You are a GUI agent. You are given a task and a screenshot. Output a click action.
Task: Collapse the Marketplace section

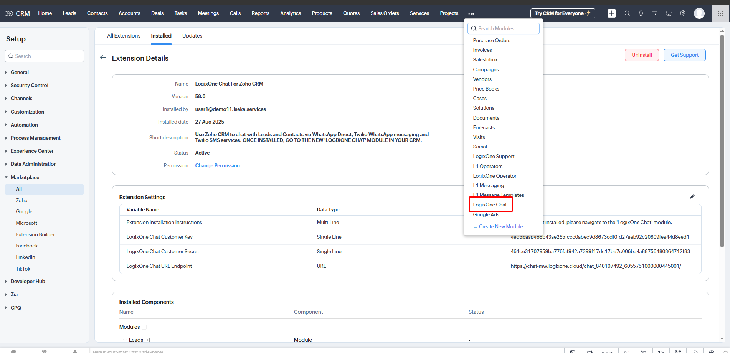coord(25,177)
